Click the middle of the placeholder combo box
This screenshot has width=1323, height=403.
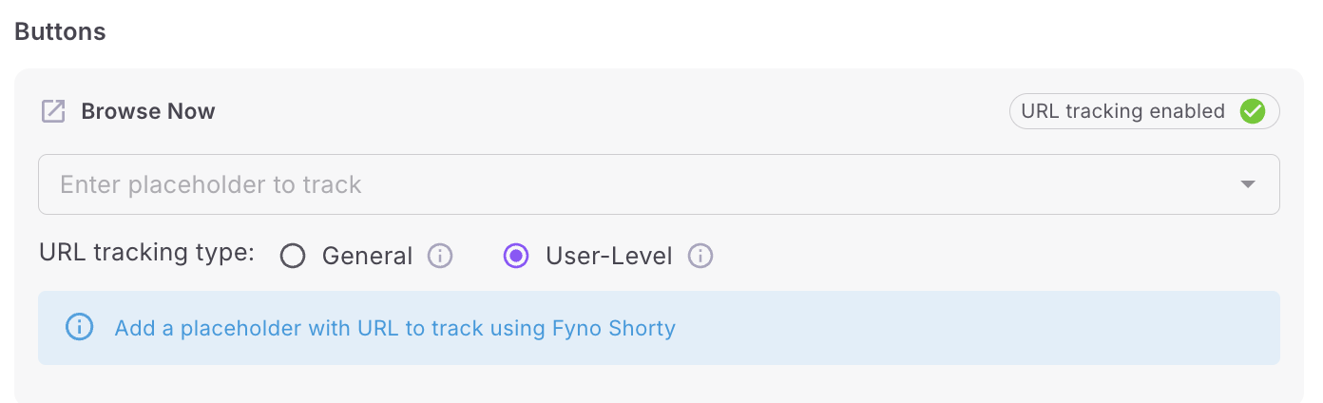pos(659,184)
